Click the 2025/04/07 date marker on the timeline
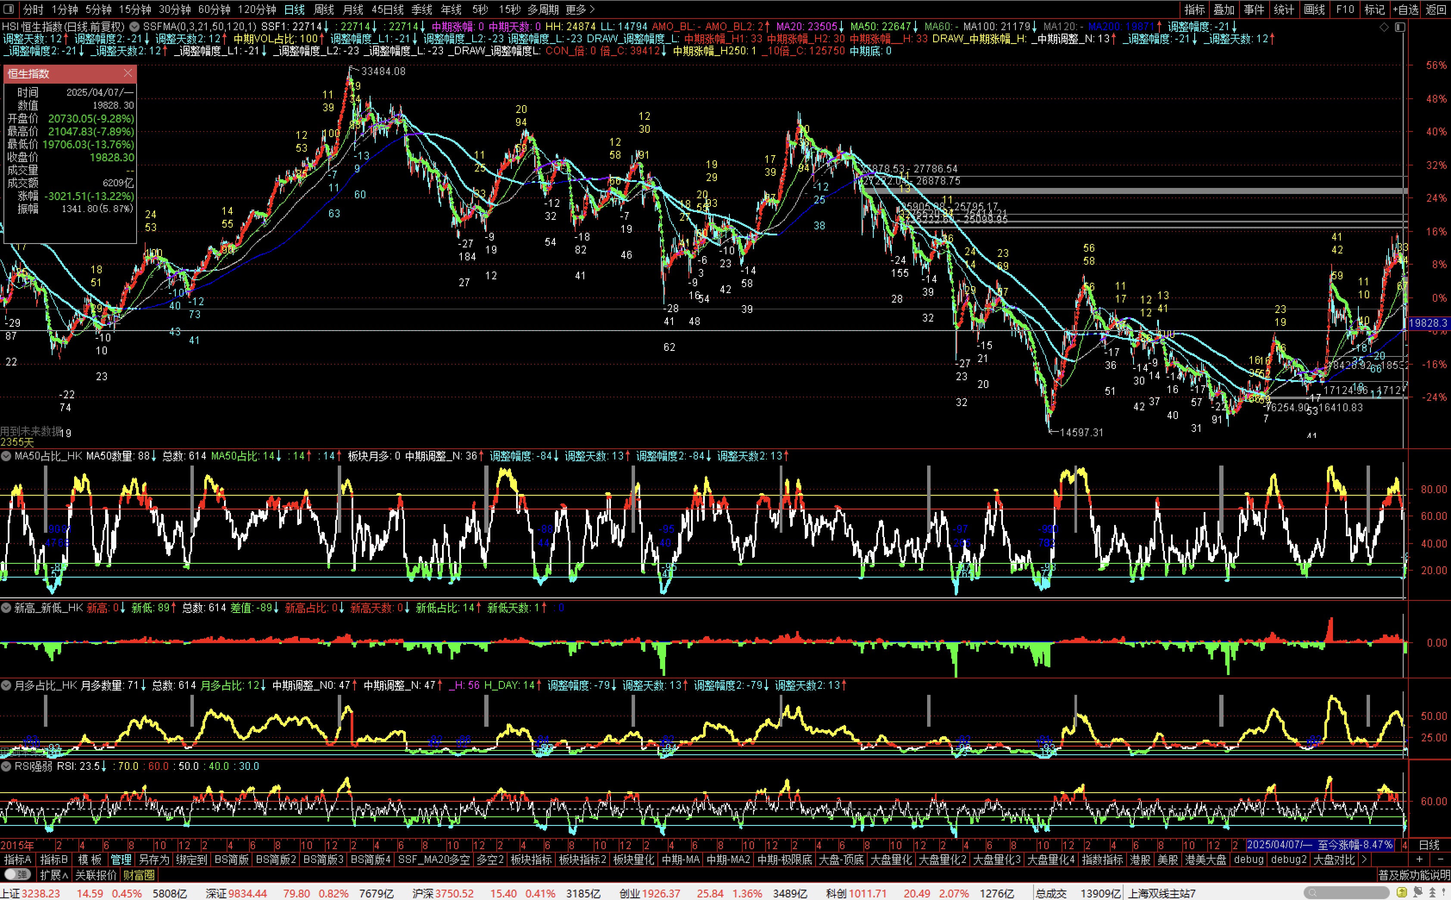This screenshot has width=1451, height=900. click(x=1320, y=845)
